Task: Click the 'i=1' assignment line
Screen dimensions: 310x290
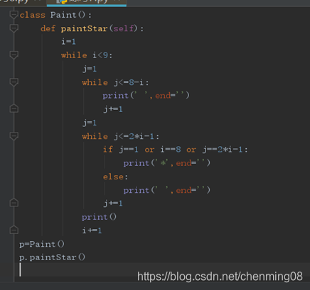Action: [68, 42]
